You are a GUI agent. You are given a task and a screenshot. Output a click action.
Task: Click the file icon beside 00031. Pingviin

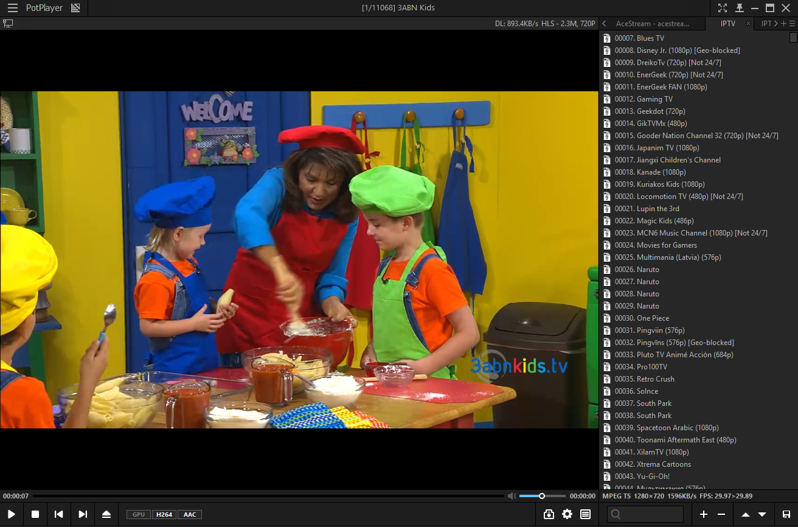point(606,330)
